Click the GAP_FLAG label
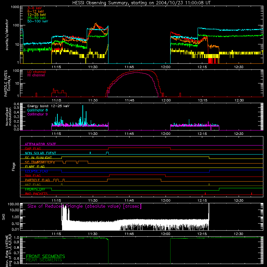267x267 pixels. click(x=33, y=149)
